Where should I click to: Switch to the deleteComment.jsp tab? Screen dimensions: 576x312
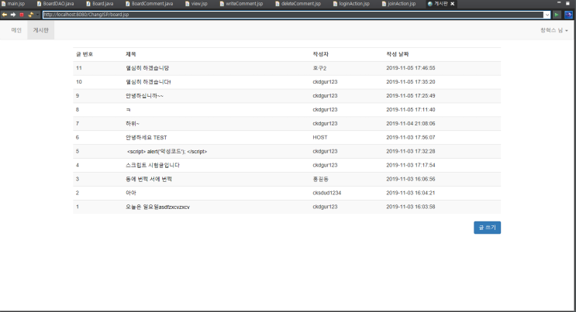pyautogui.click(x=298, y=4)
